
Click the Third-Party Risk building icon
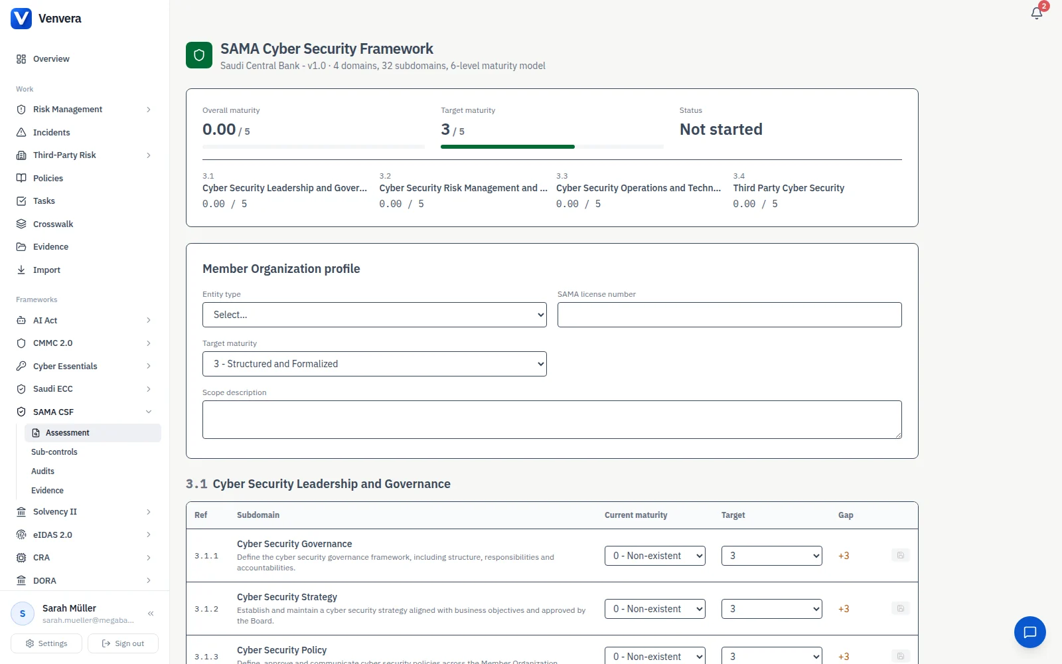tap(21, 155)
